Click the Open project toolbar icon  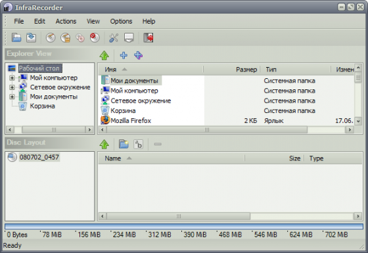[x=16, y=37]
